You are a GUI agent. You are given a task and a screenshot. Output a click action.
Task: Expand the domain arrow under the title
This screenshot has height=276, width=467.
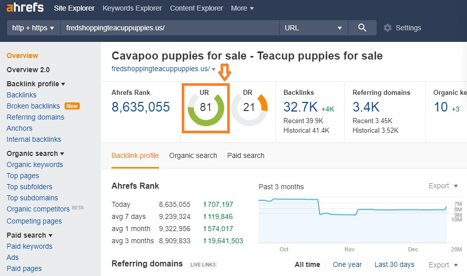[x=214, y=69]
